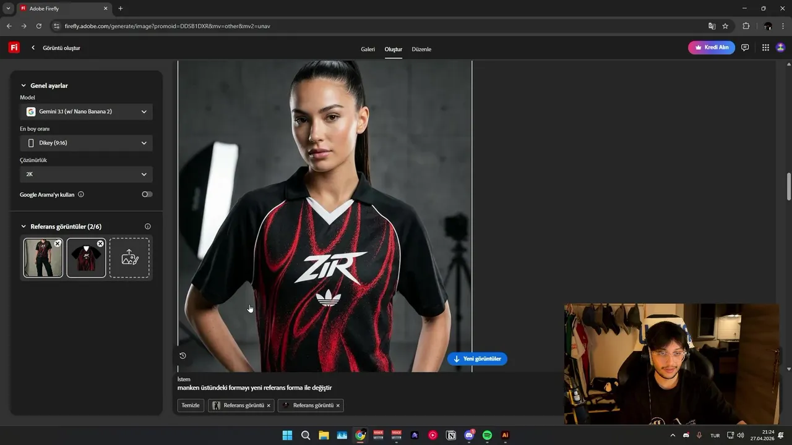
Task: Open the Adobe apps grid icon
Action: coord(765,48)
